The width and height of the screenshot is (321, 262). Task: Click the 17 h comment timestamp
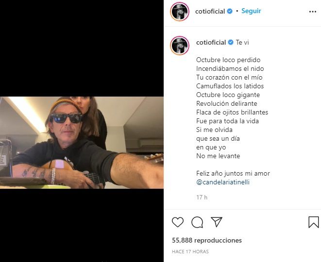click(x=202, y=197)
